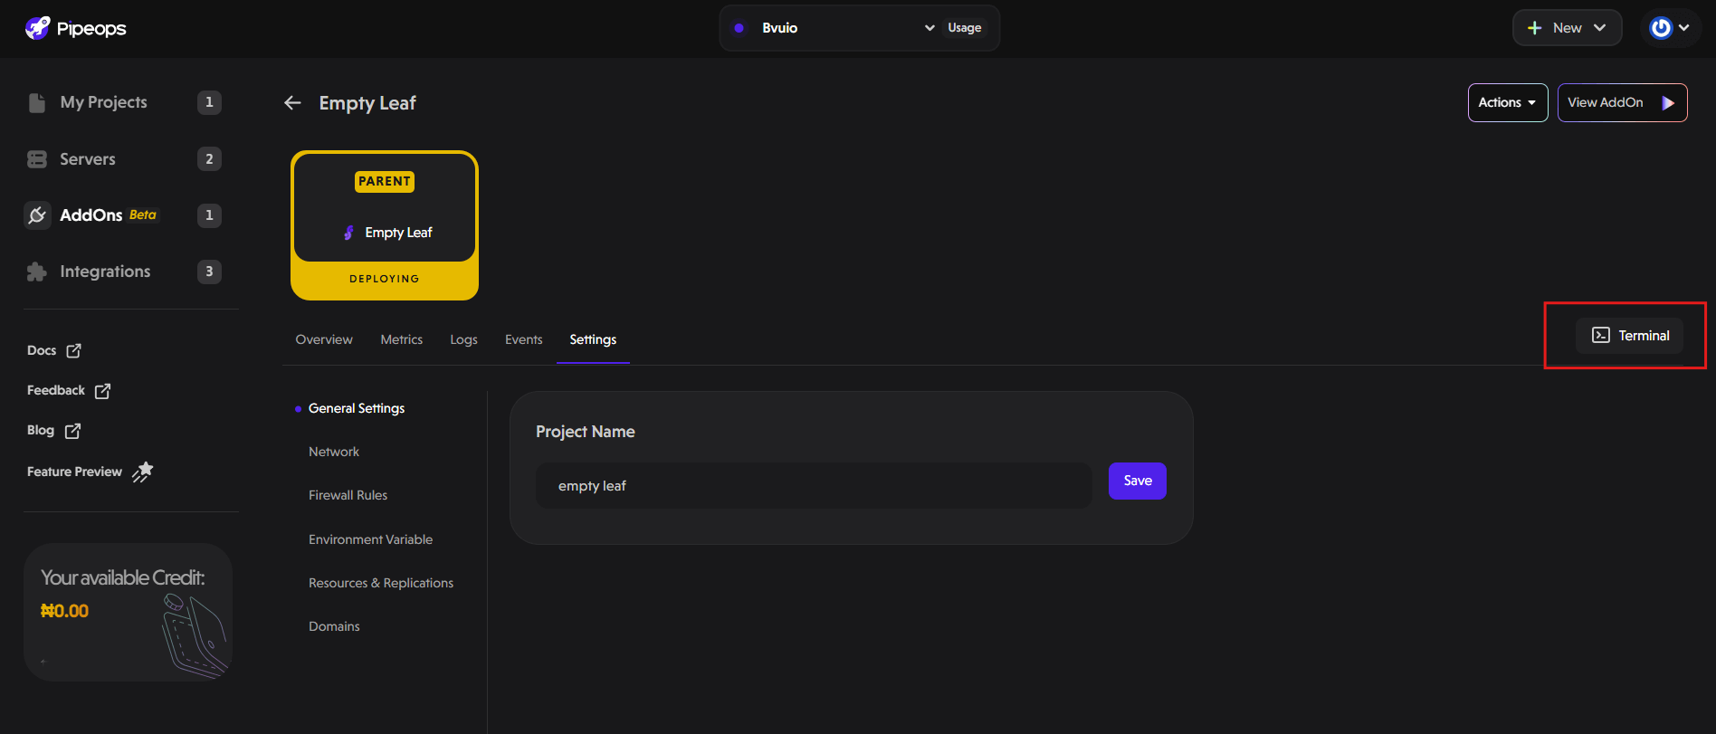The width and height of the screenshot is (1716, 734).
Task: Select Network in settings navigation
Action: pyautogui.click(x=333, y=451)
